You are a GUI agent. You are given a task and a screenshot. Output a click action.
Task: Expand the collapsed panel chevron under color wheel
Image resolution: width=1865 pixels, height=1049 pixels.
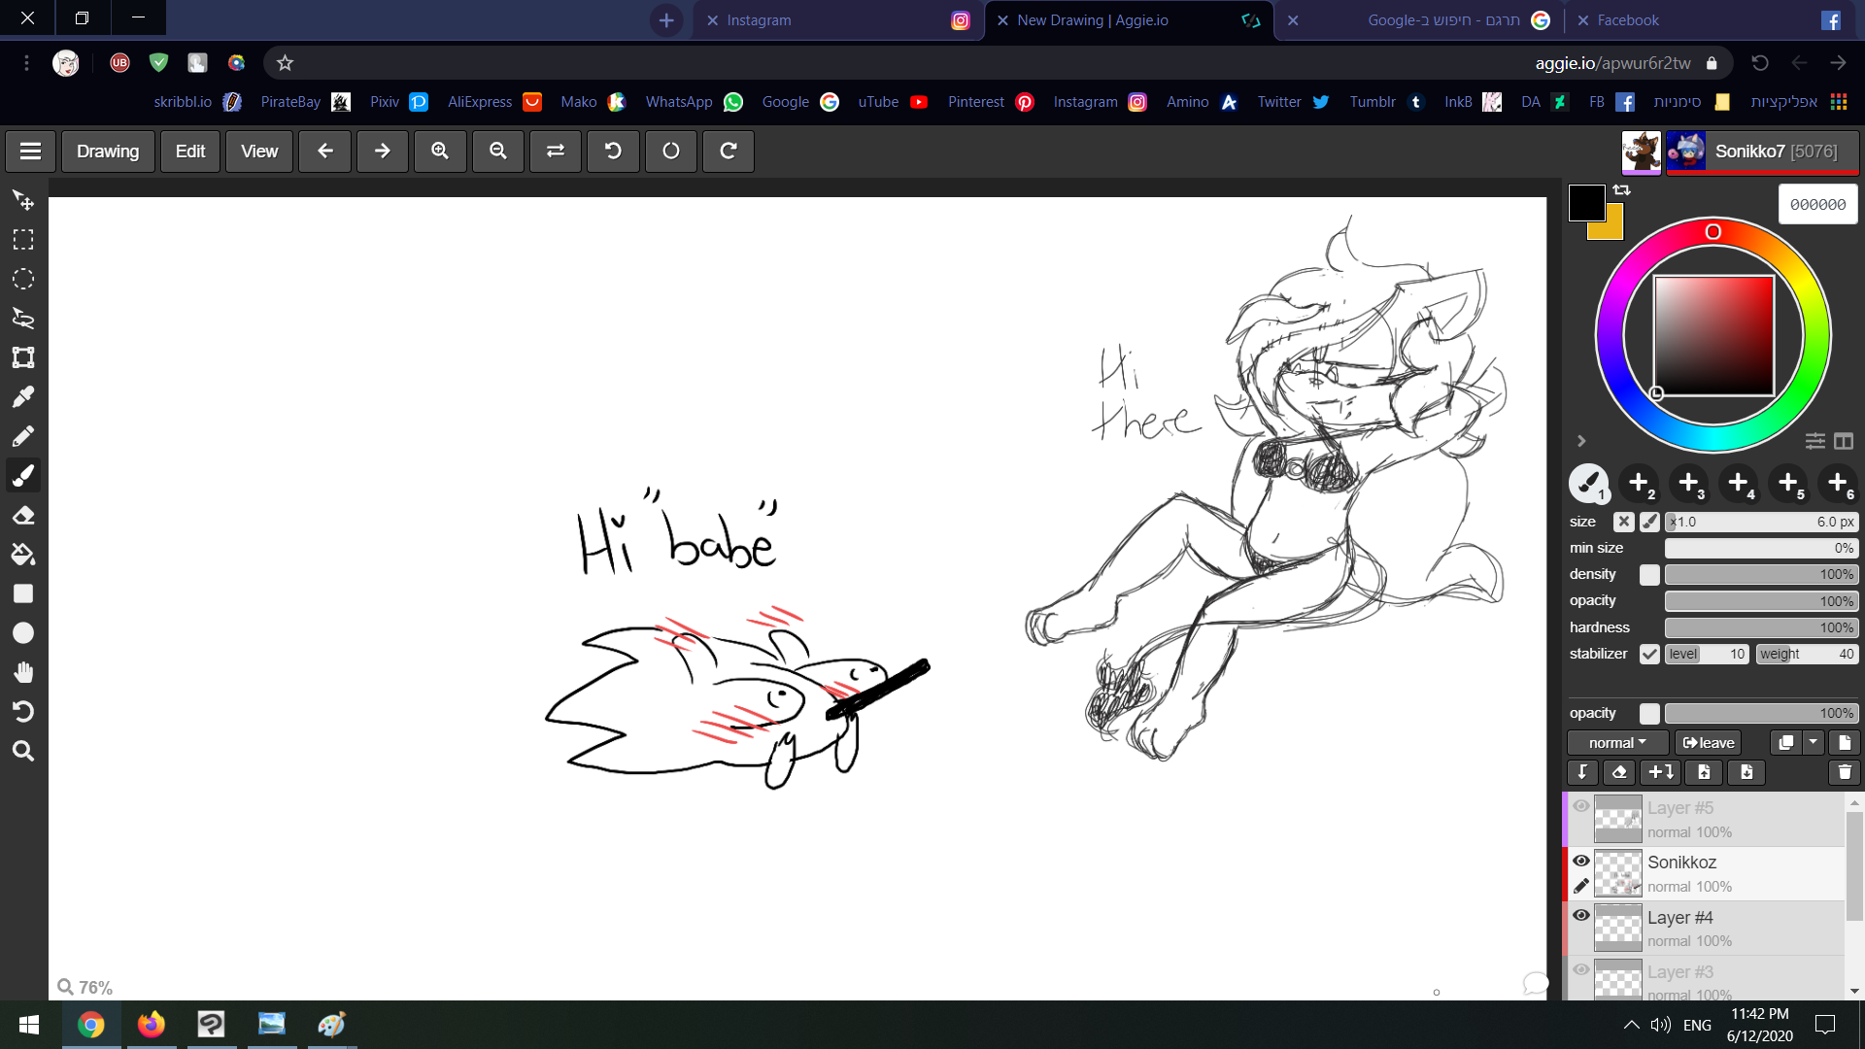pos(1581,441)
